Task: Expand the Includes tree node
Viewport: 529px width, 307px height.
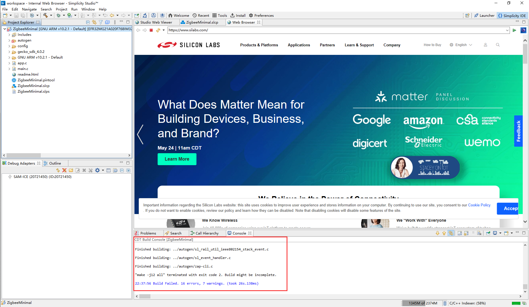Action: click(9, 35)
